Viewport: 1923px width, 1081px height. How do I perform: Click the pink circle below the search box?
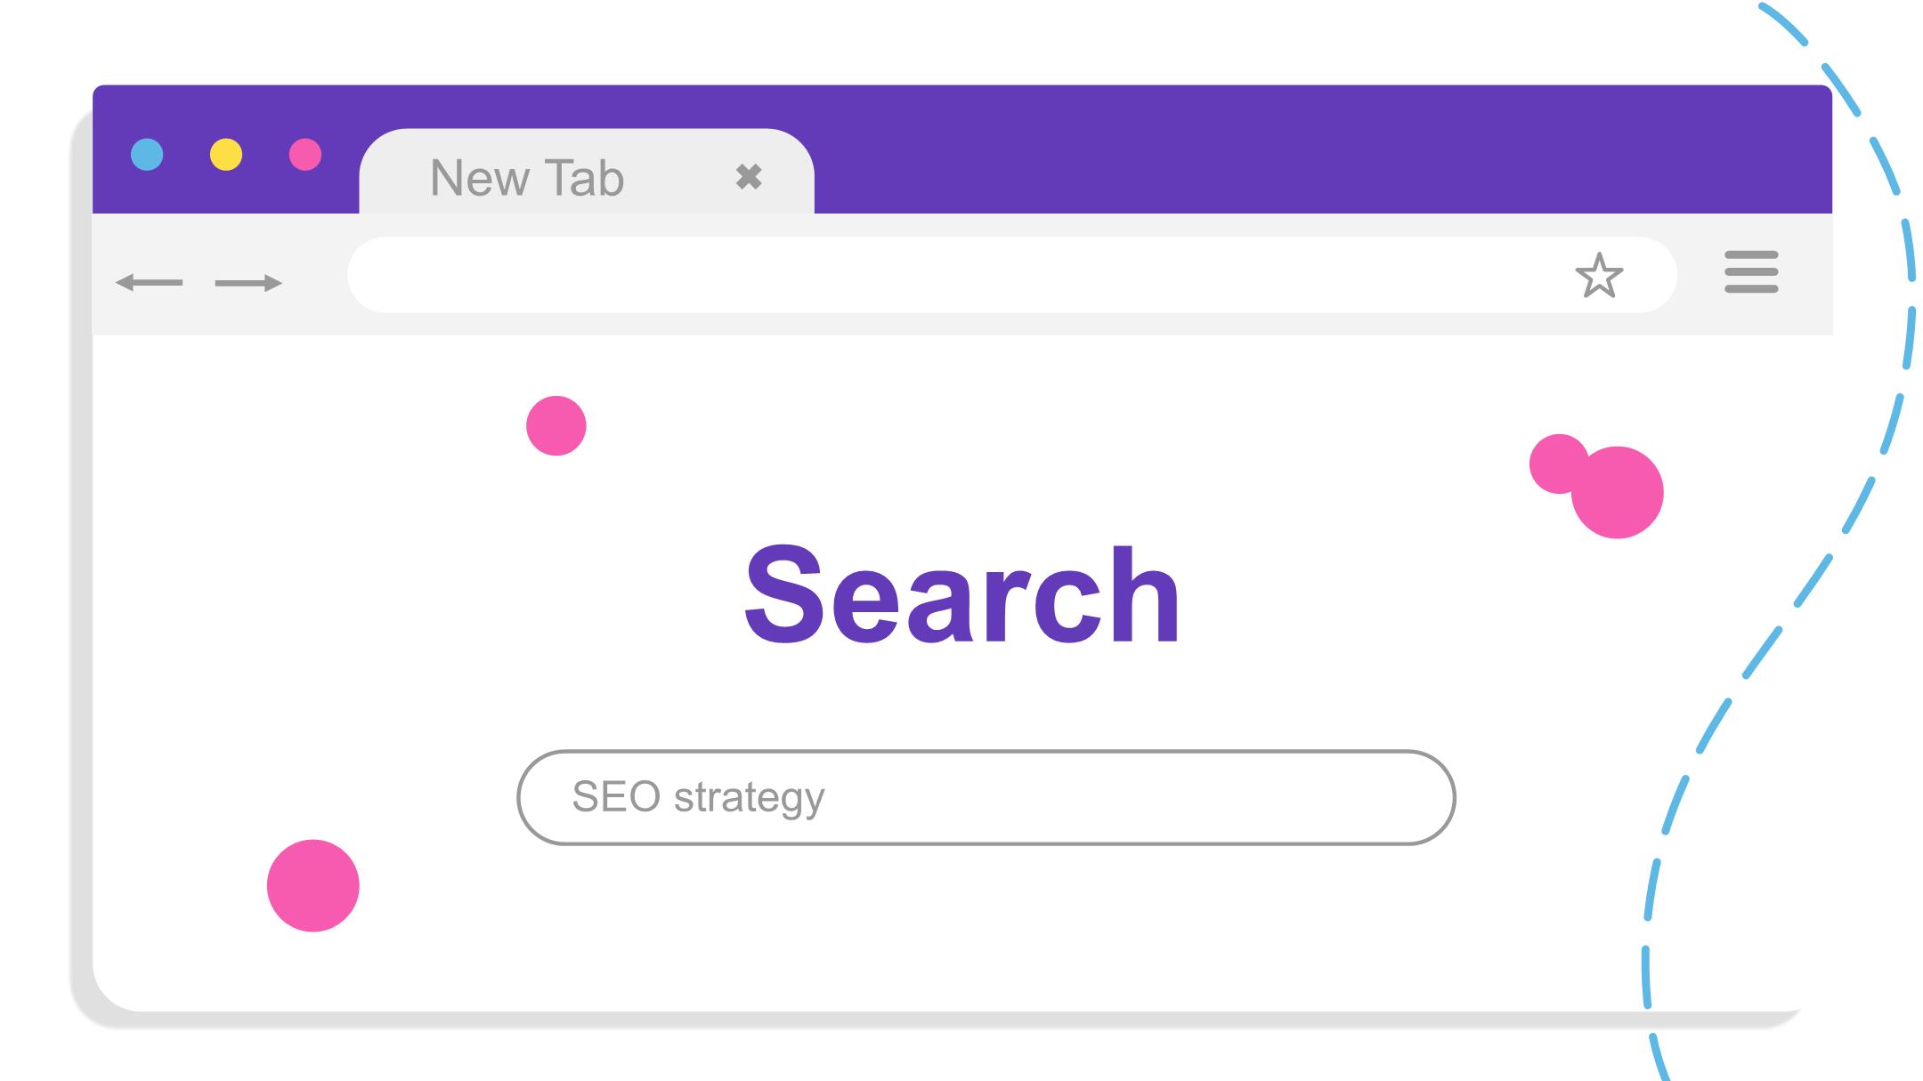pos(313,886)
